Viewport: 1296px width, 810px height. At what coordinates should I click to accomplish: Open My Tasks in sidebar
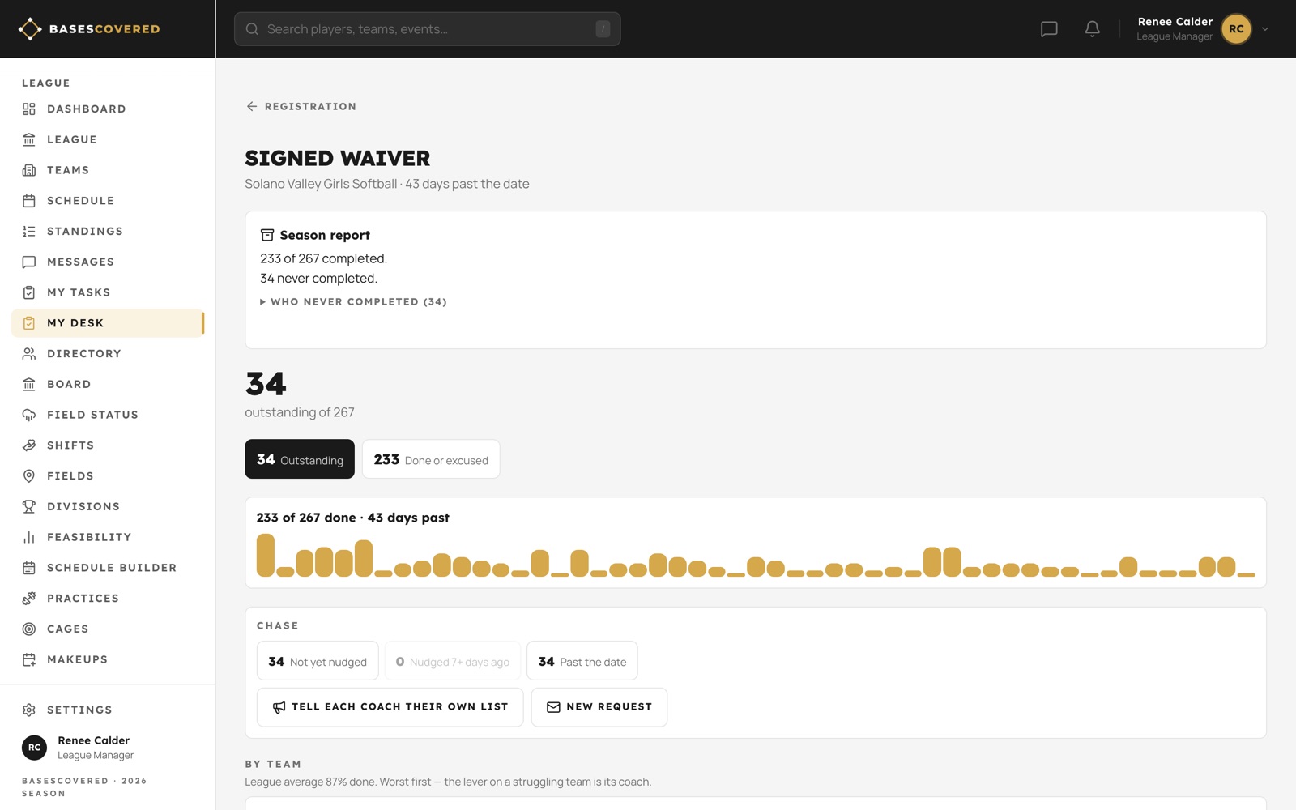pyautogui.click(x=108, y=292)
